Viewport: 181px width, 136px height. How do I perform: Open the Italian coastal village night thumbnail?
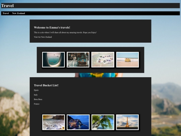click(x=78, y=122)
